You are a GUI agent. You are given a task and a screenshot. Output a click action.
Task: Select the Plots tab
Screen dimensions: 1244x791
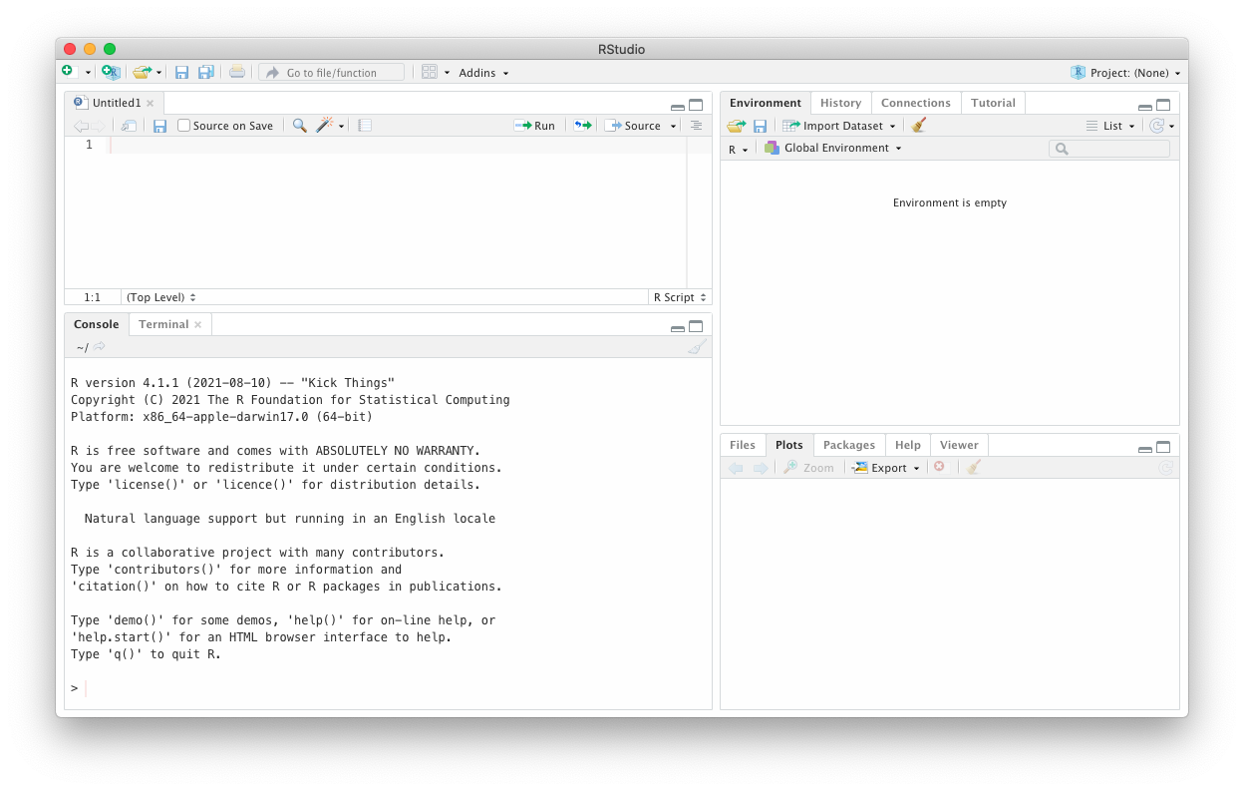789,445
